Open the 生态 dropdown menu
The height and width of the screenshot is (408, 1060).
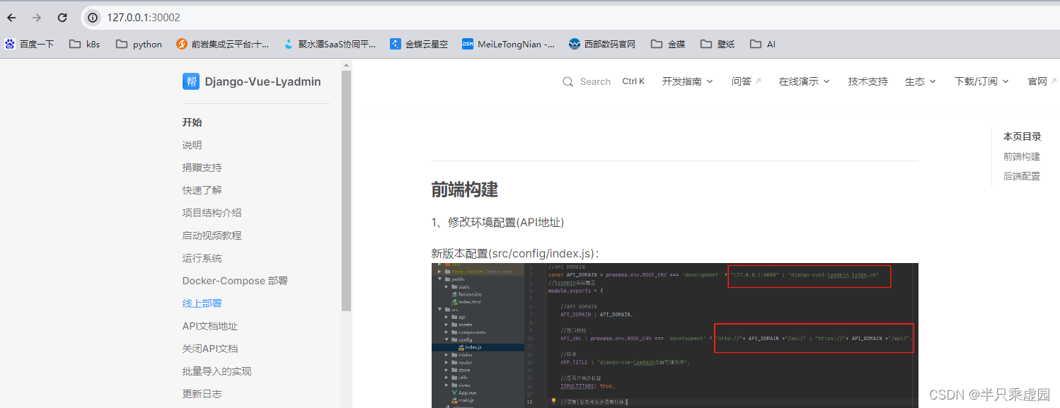click(x=918, y=81)
